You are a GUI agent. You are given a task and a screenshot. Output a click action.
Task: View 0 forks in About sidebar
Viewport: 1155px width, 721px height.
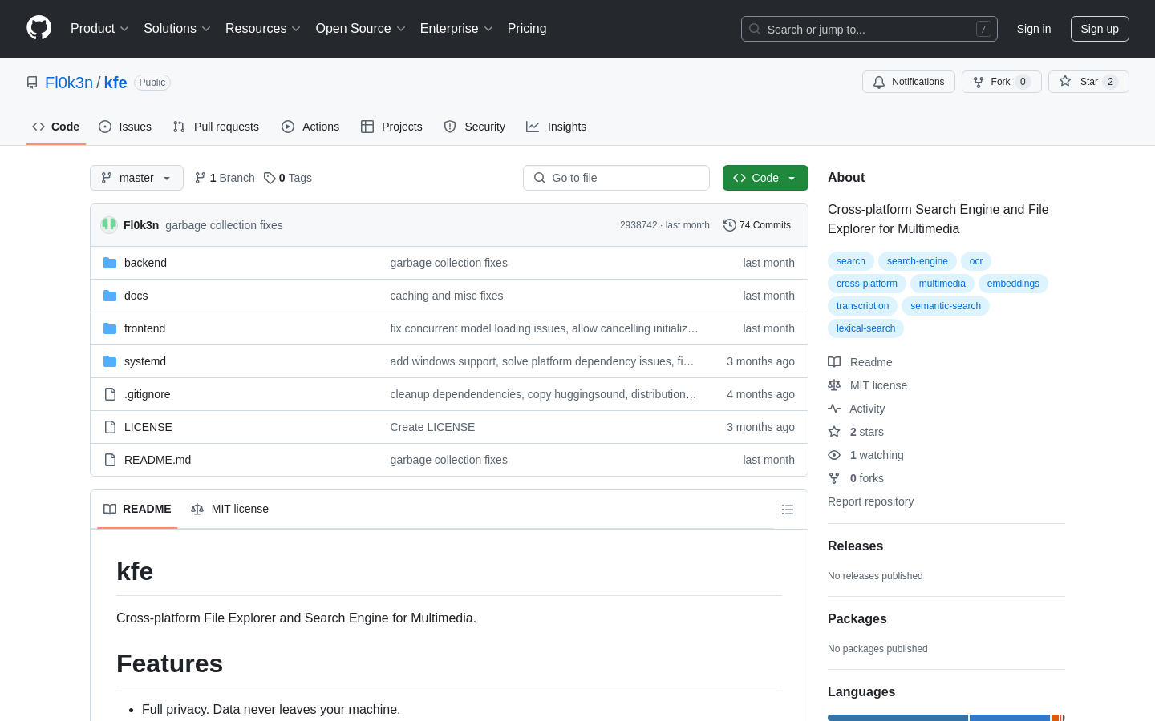[856, 478]
